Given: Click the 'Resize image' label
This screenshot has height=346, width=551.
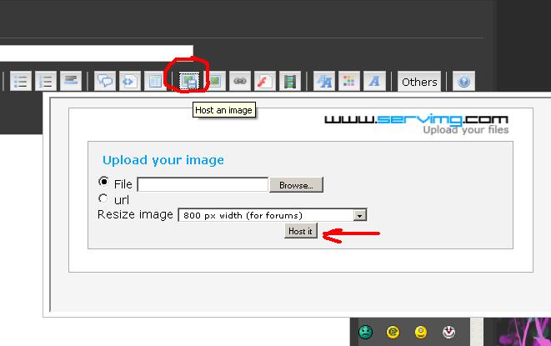Looking at the screenshot, I should pos(135,214).
